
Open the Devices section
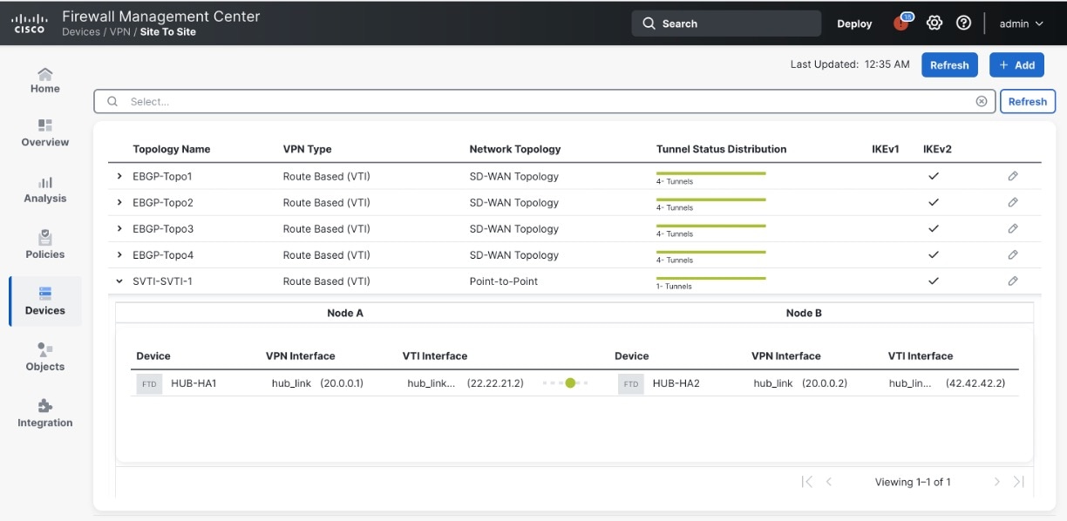point(45,301)
